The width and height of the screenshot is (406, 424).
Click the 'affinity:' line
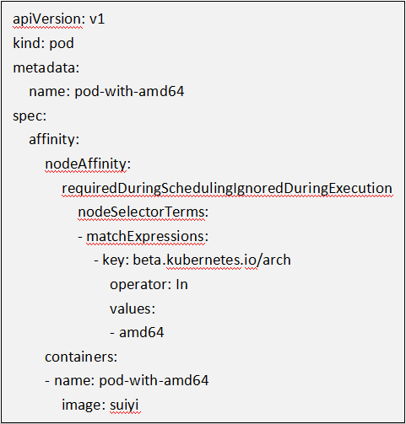[x=54, y=140]
